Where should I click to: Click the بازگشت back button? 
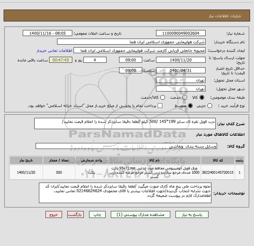pos(76,215)
